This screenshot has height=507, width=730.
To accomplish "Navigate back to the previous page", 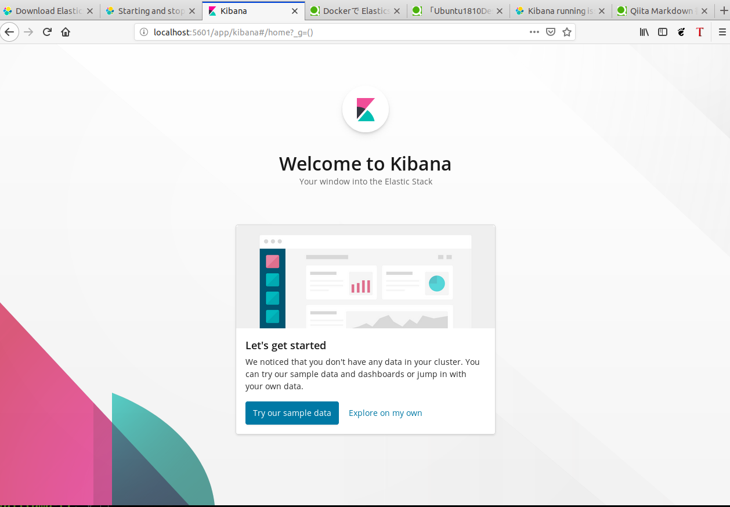I will click(10, 32).
